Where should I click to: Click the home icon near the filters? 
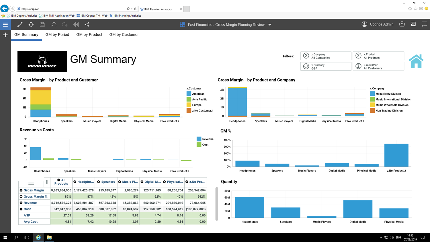[416, 61]
